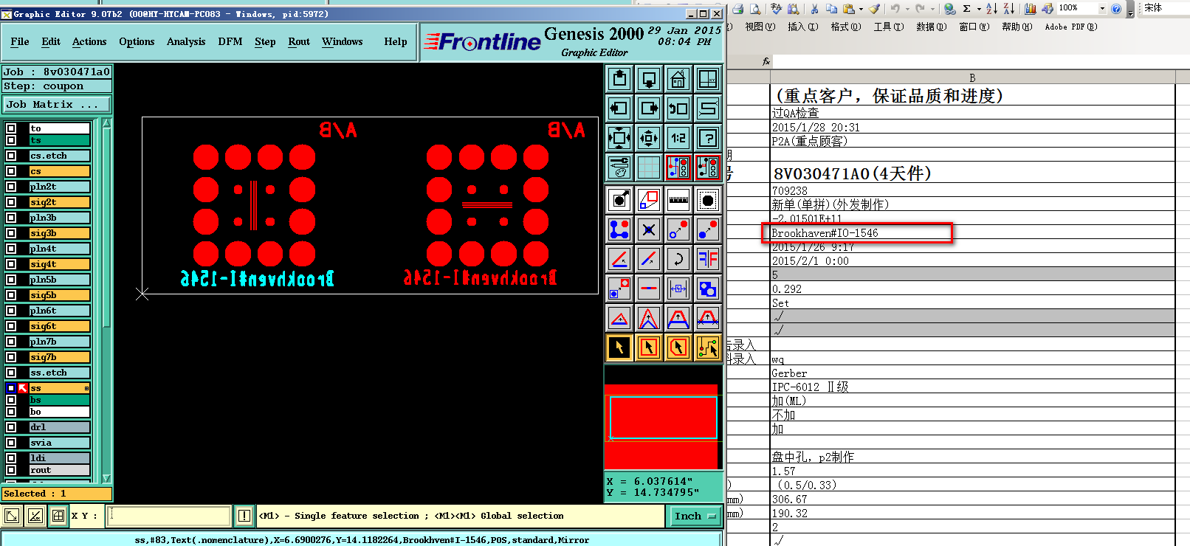Click the pan-down view icon

pos(649,78)
